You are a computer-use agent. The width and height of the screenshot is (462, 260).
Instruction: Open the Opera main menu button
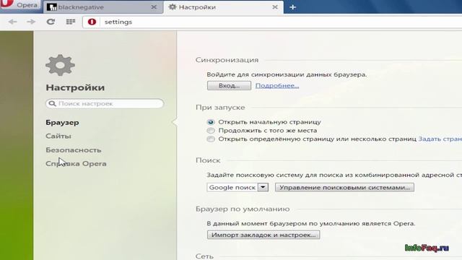click(20, 5)
